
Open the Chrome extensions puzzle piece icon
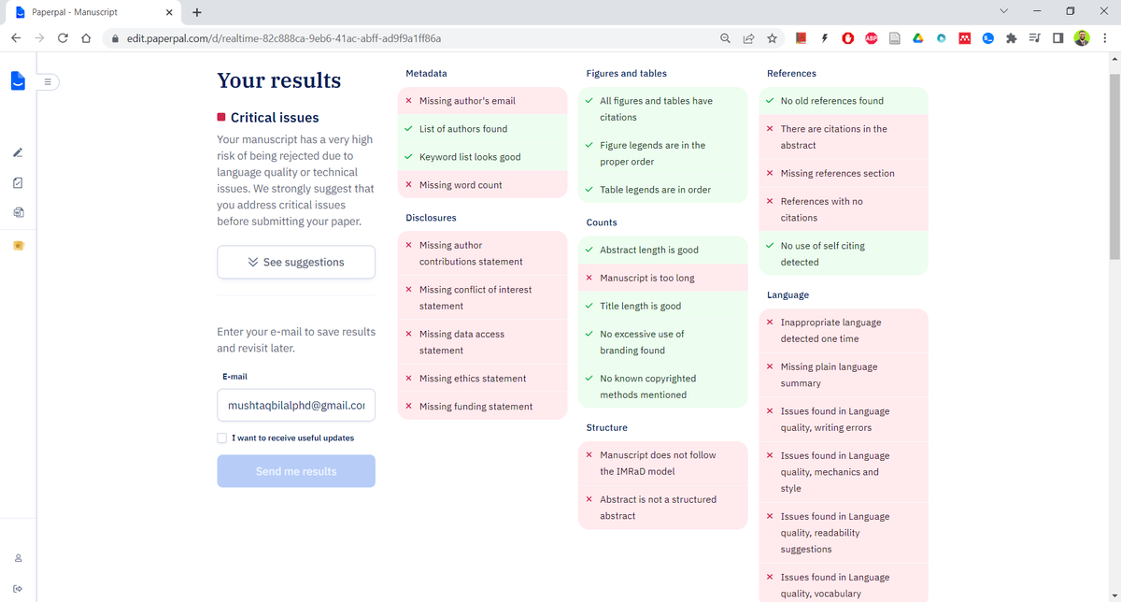pos(1012,38)
